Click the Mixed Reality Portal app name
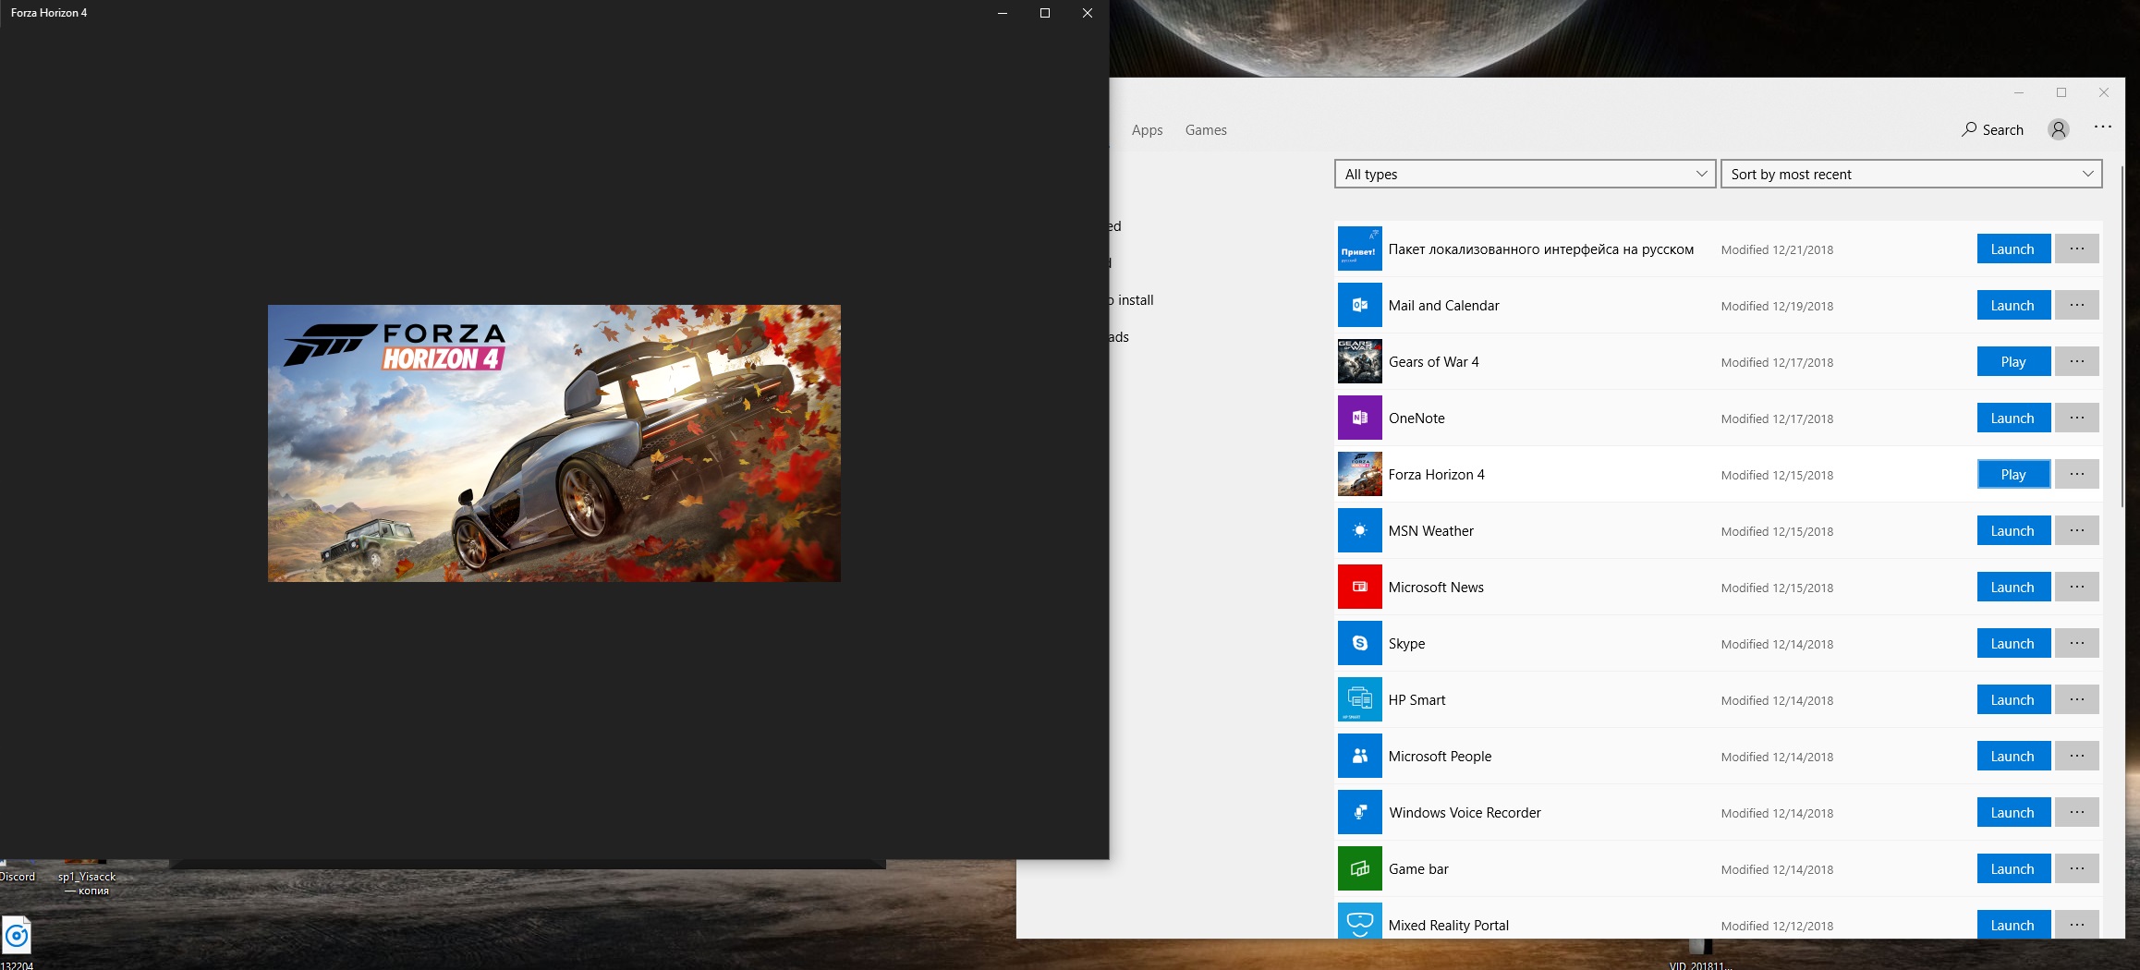This screenshot has height=970, width=2140. pyautogui.click(x=1448, y=926)
